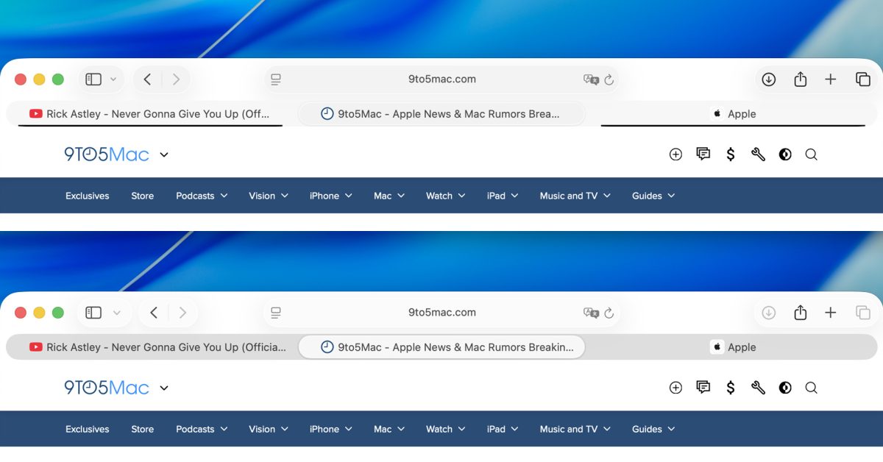Switch to the Apple tab in the lower window
883x462 pixels.
pos(733,347)
